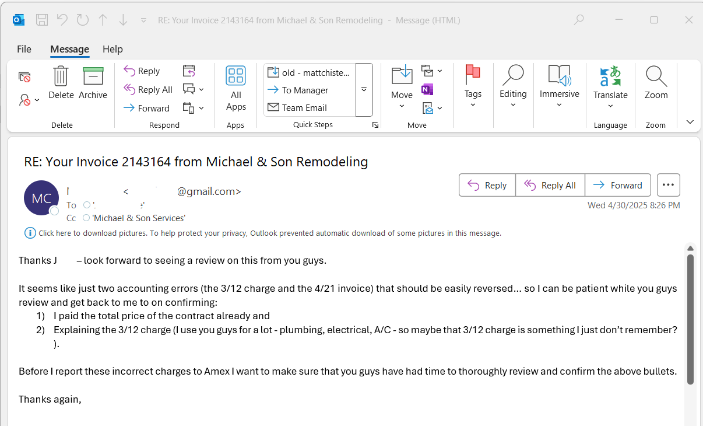Expand the Translate dropdown
The height and width of the screenshot is (426, 703).
pos(610,106)
